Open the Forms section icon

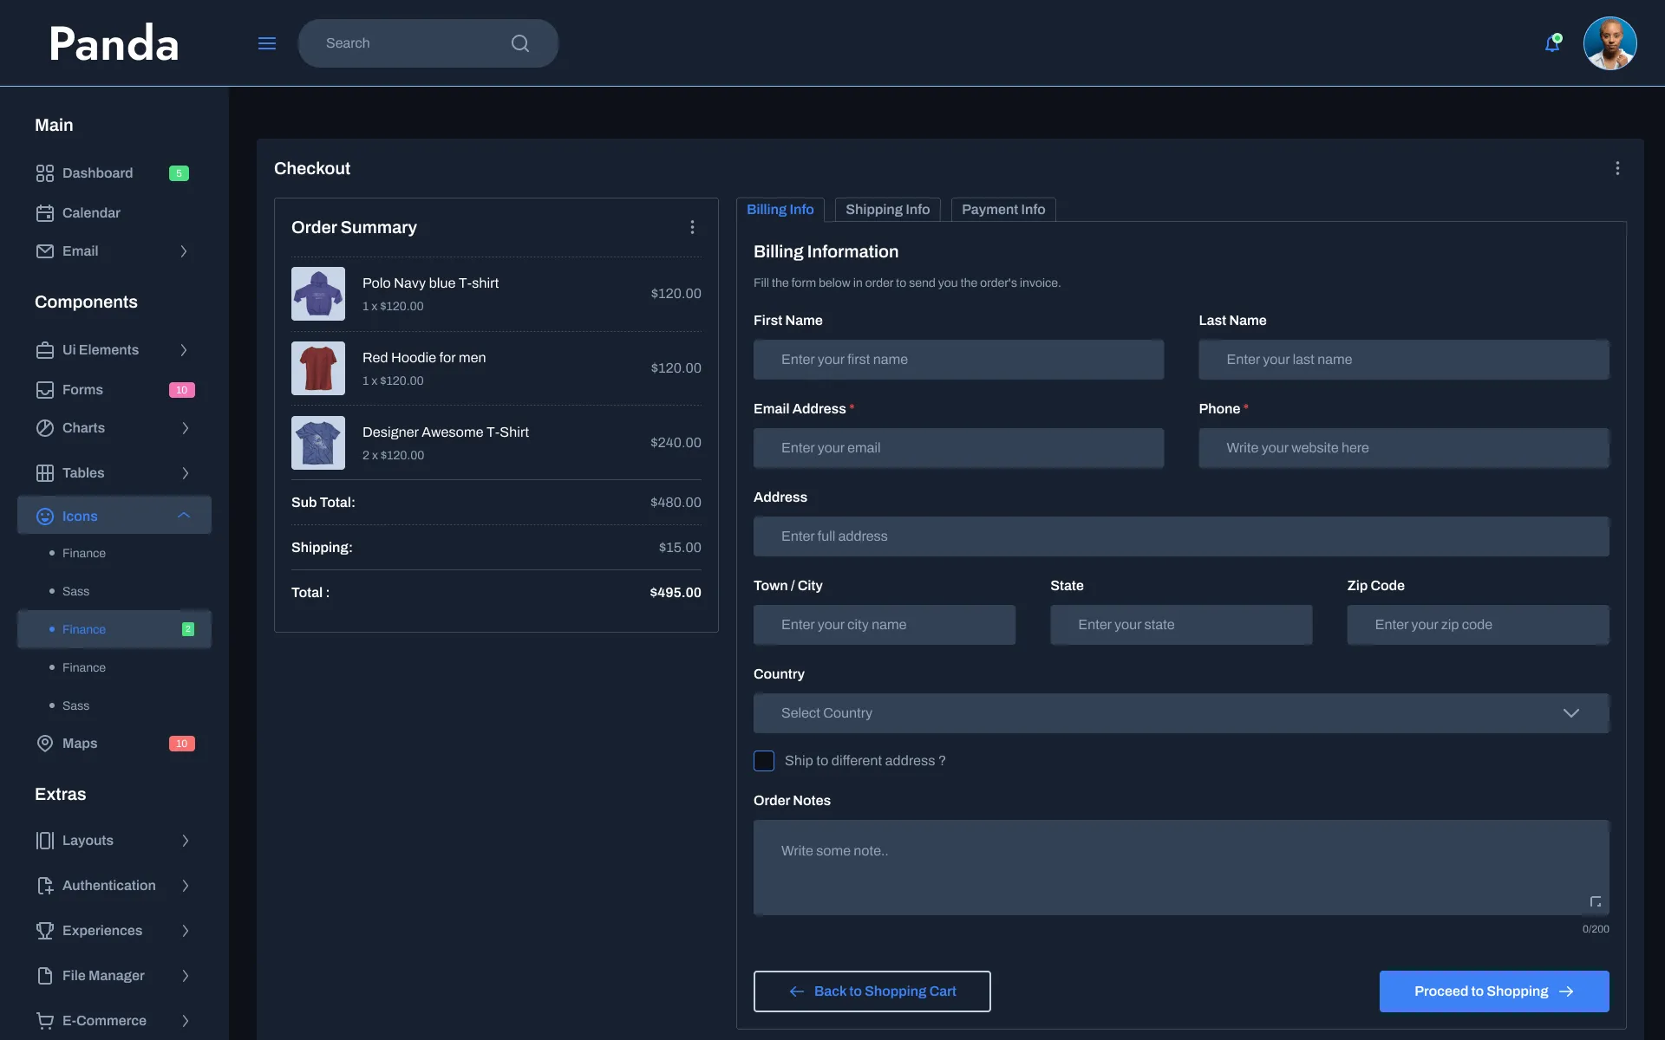(45, 389)
